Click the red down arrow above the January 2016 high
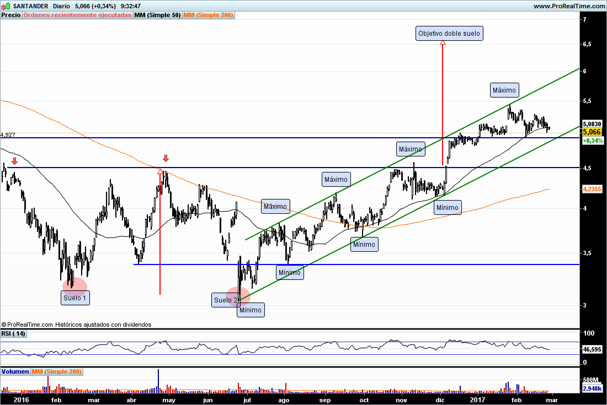 [15, 161]
